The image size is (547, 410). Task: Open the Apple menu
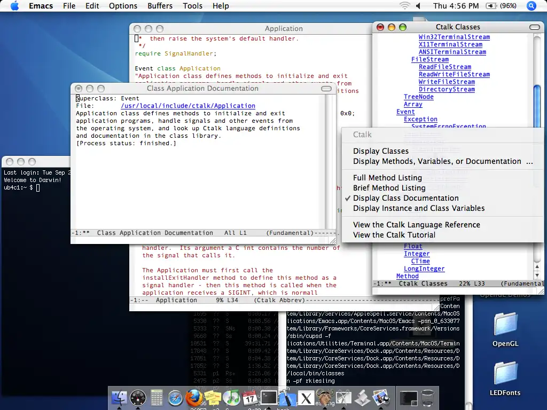14,6
